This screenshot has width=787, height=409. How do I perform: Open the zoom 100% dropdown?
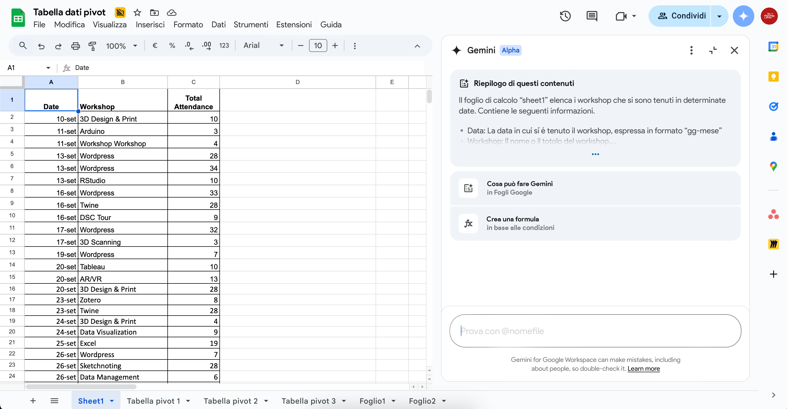click(121, 46)
